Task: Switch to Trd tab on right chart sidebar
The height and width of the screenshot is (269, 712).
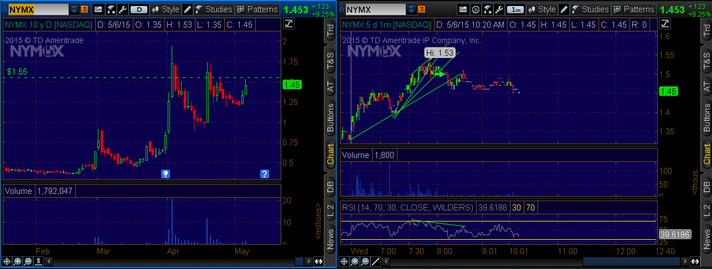Action: (706, 31)
